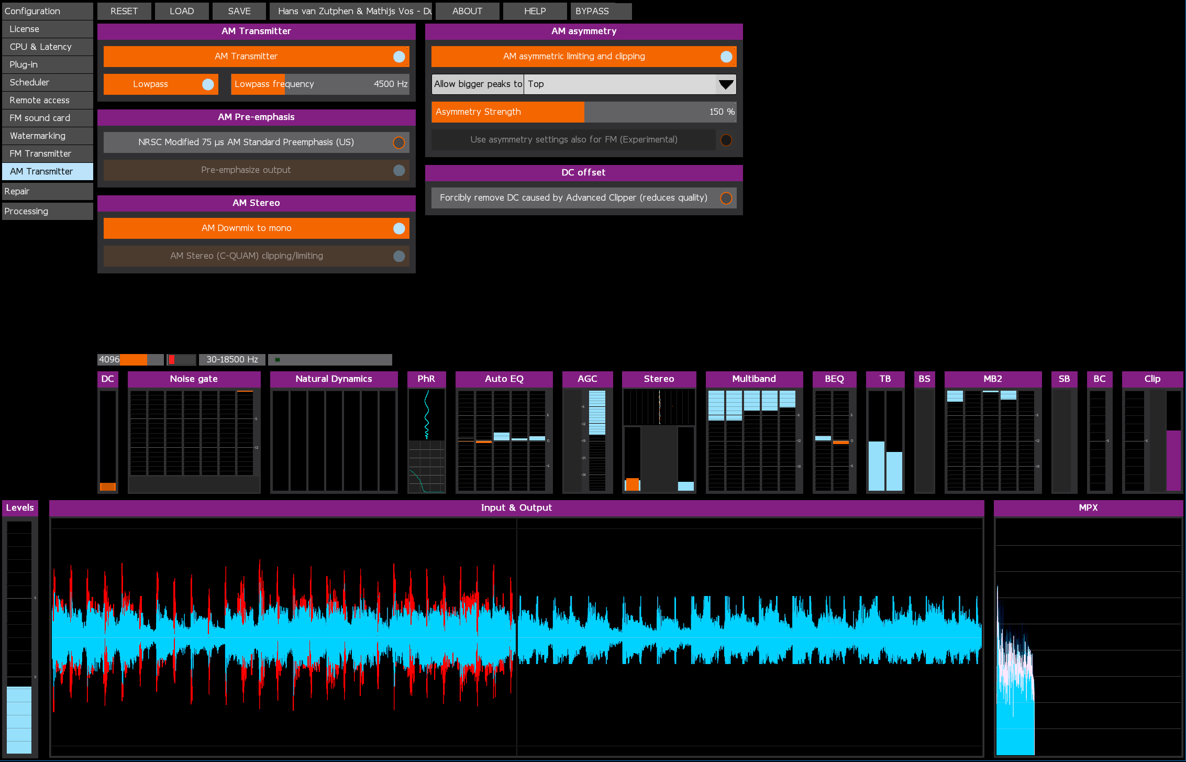1186x762 pixels.
Task: Toggle AM Stereo C-QUAM clipping/limiting
Action: 256,256
